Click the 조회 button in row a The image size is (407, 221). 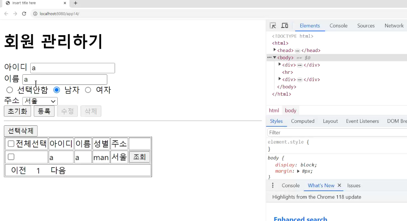(x=140, y=157)
